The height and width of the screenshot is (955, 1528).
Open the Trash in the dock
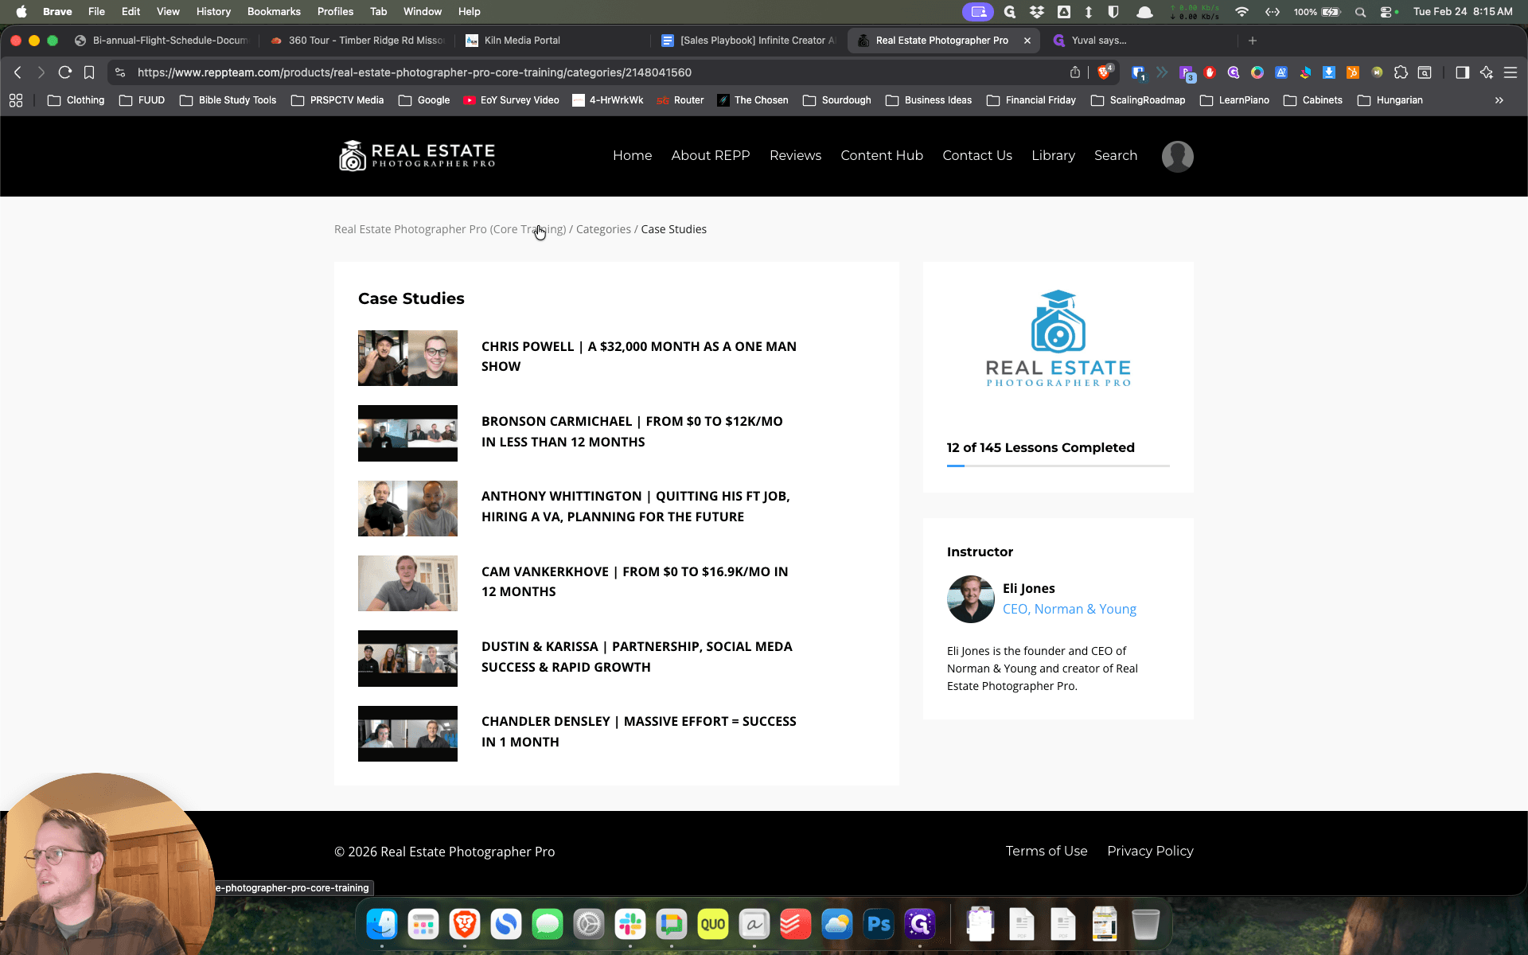pos(1146,924)
